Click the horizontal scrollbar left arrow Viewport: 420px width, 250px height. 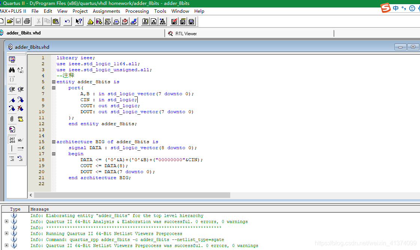tap(31, 195)
